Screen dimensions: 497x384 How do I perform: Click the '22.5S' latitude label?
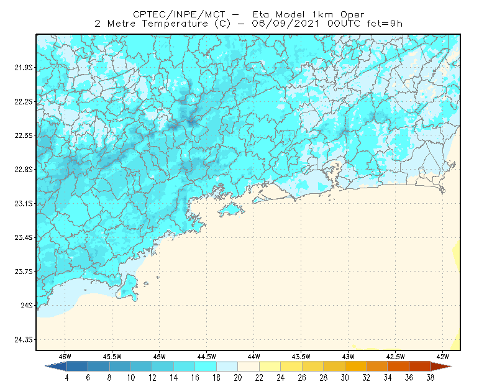coord(23,135)
